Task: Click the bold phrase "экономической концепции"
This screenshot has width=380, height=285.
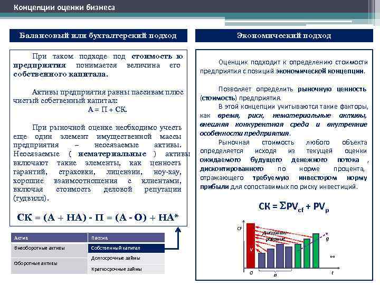Action: tap(320, 71)
